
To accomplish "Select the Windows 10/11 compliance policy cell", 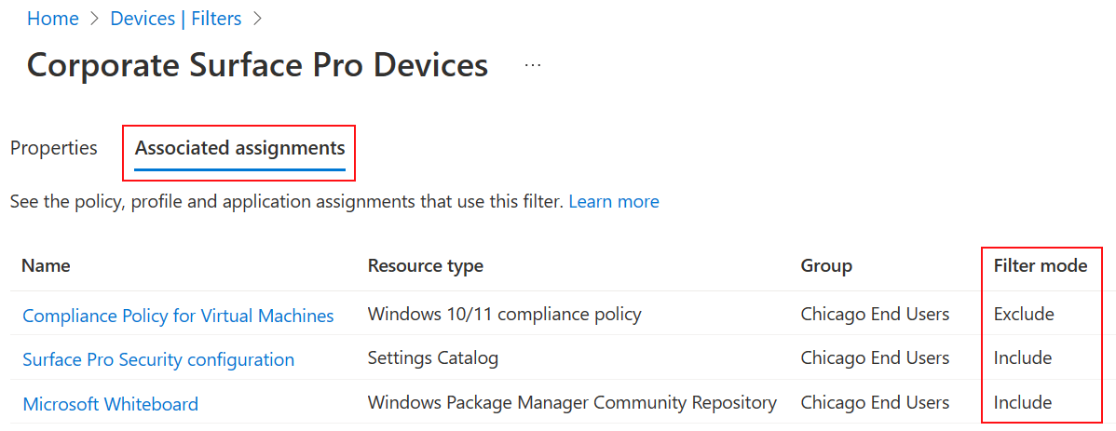I will 505,314.
